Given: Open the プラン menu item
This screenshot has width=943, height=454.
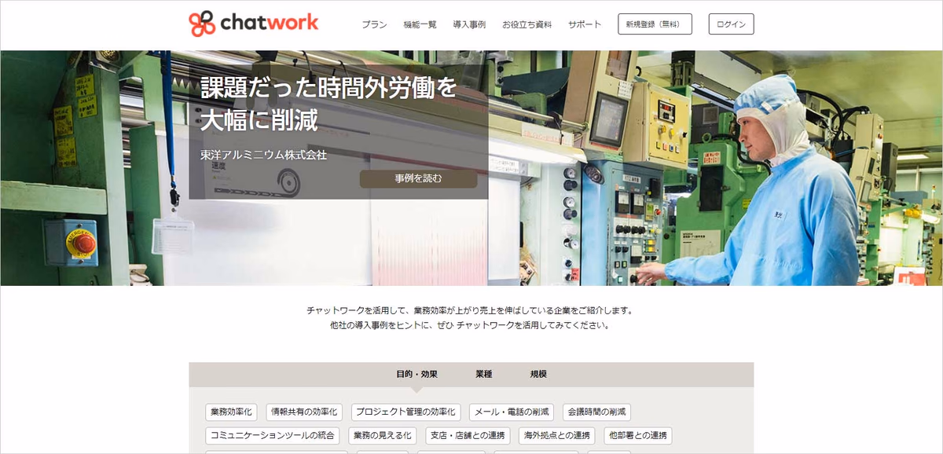Looking at the screenshot, I should (374, 24).
